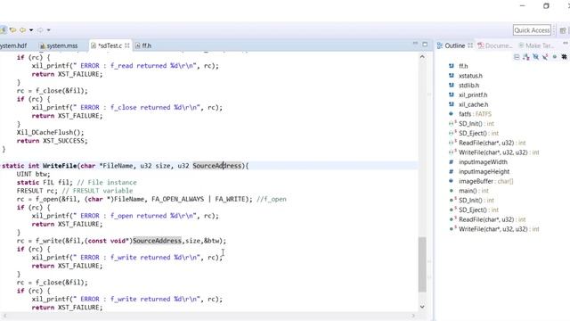
Task: Select main() : int in Outline
Action: pyautogui.click(x=474, y=191)
